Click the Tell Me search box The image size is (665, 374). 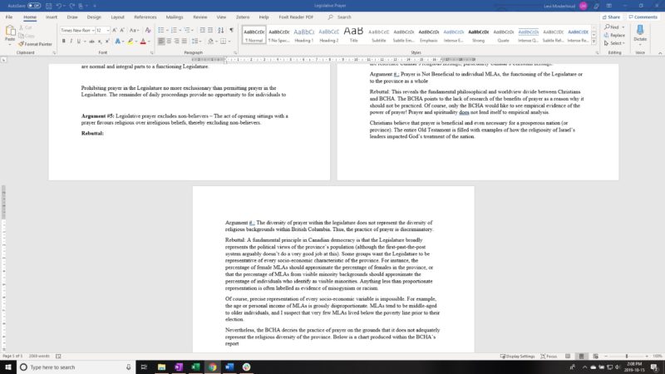click(341, 17)
